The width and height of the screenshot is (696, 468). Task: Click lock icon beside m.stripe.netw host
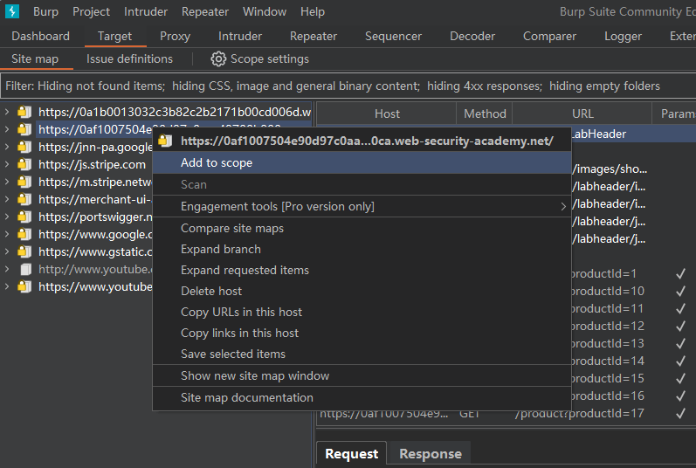click(x=24, y=182)
